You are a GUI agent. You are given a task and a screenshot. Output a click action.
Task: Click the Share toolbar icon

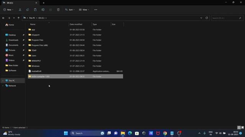tap(51, 10)
